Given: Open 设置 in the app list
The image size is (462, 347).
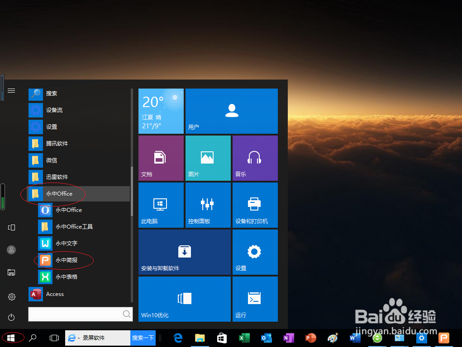Looking at the screenshot, I should [x=79, y=127].
